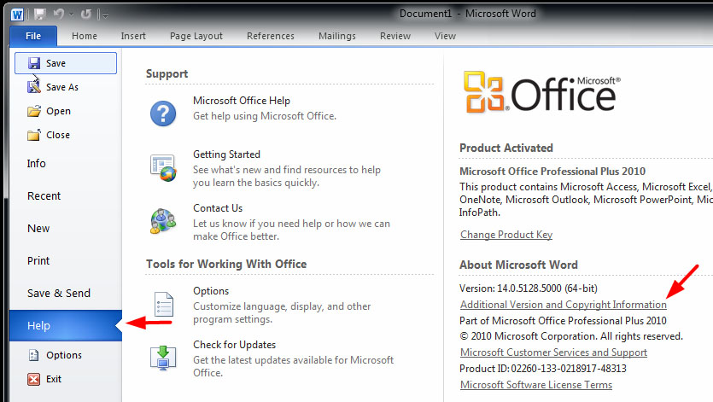Select Save & Send in Backstage menu
This screenshot has height=402, width=713.
tap(66, 294)
